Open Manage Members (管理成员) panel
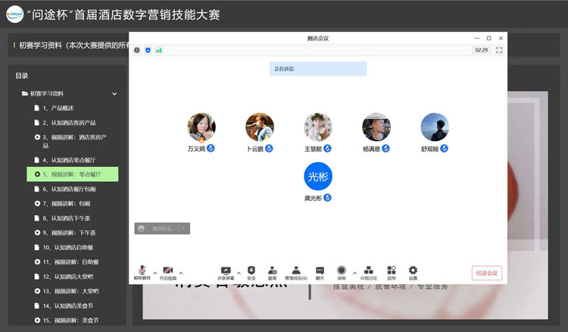The width and height of the screenshot is (568, 332). click(296, 273)
